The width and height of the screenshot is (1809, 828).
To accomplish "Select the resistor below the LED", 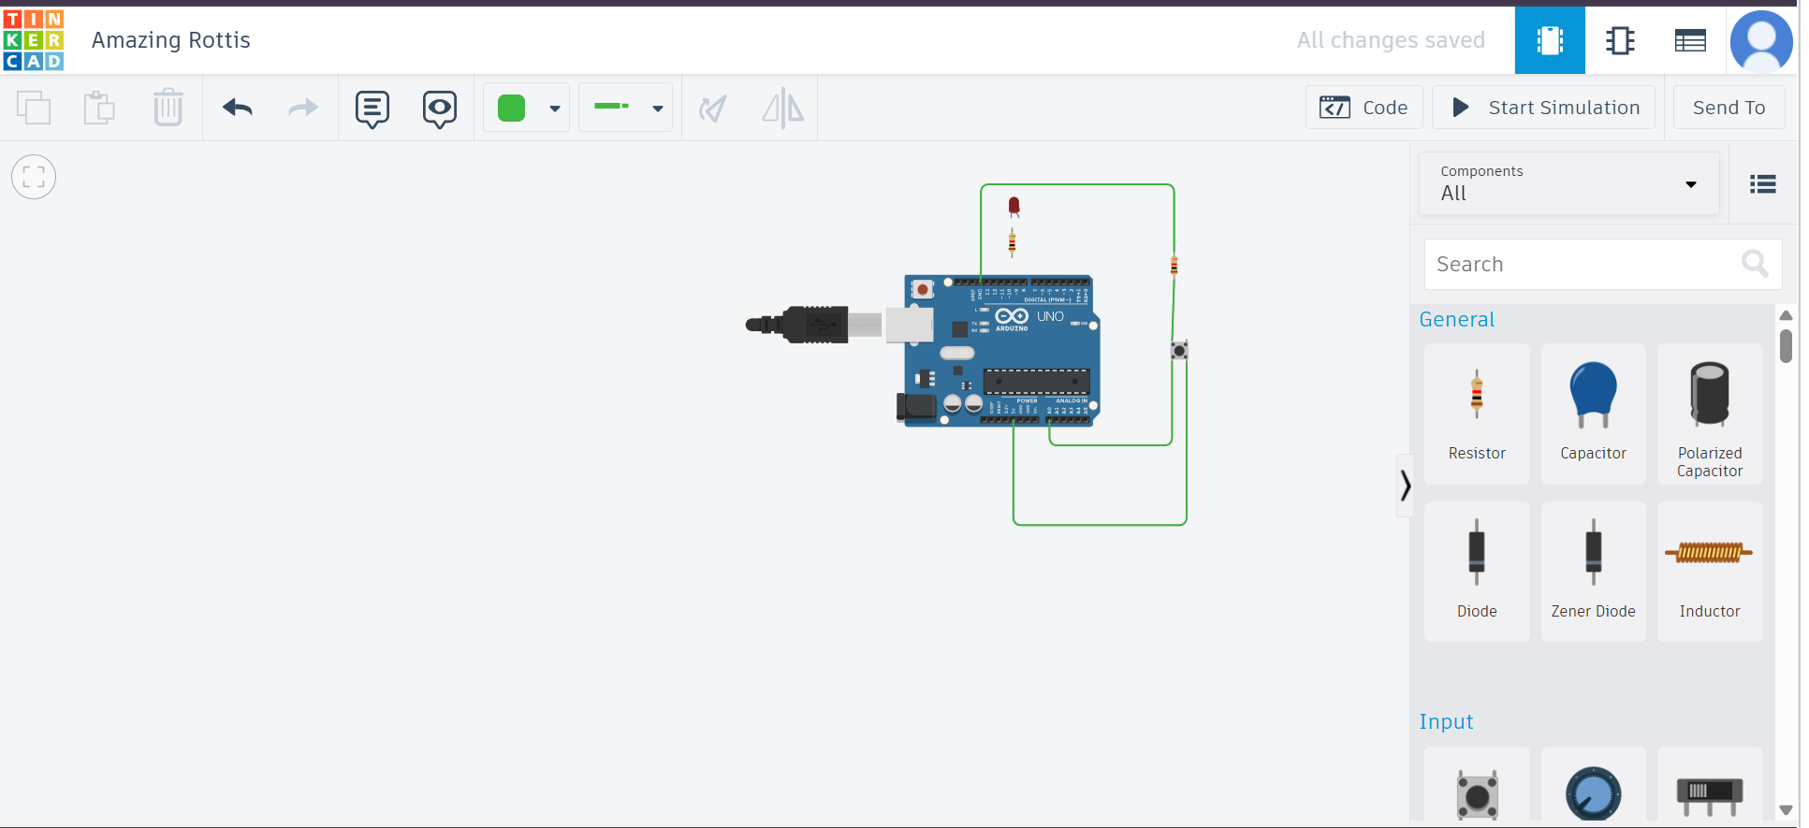I will pyautogui.click(x=1012, y=243).
